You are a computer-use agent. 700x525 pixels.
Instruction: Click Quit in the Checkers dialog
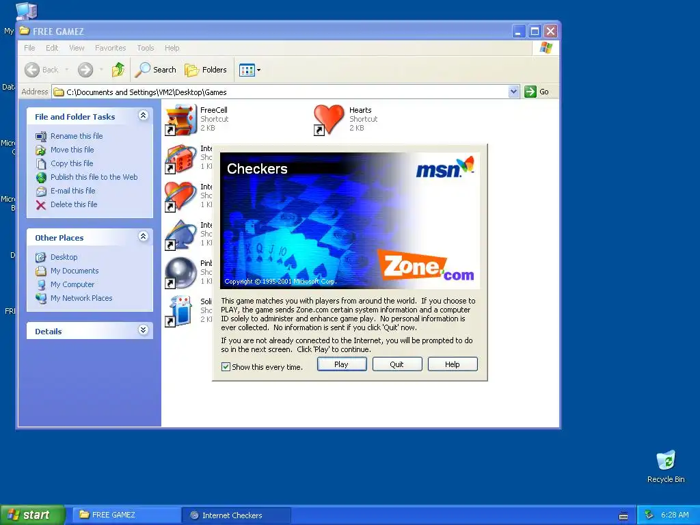397,364
